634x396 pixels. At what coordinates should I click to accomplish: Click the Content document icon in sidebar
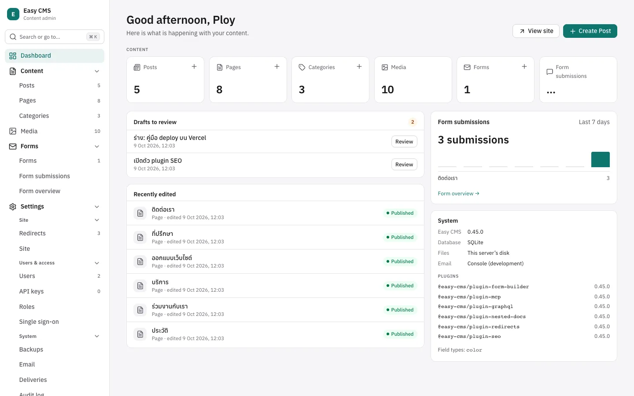[x=13, y=71]
